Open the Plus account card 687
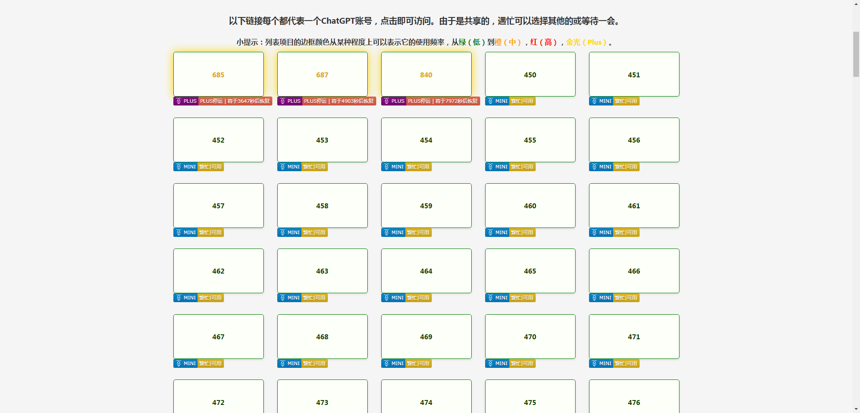The width and height of the screenshot is (860, 413). (x=322, y=74)
